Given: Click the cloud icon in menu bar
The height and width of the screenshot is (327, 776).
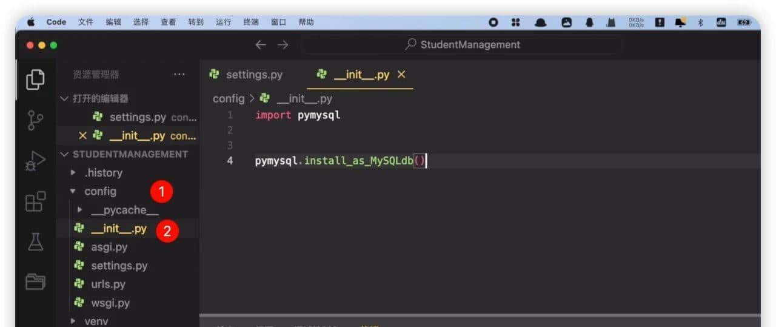Looking at the screenshot, I should click(x=540, y=22).
